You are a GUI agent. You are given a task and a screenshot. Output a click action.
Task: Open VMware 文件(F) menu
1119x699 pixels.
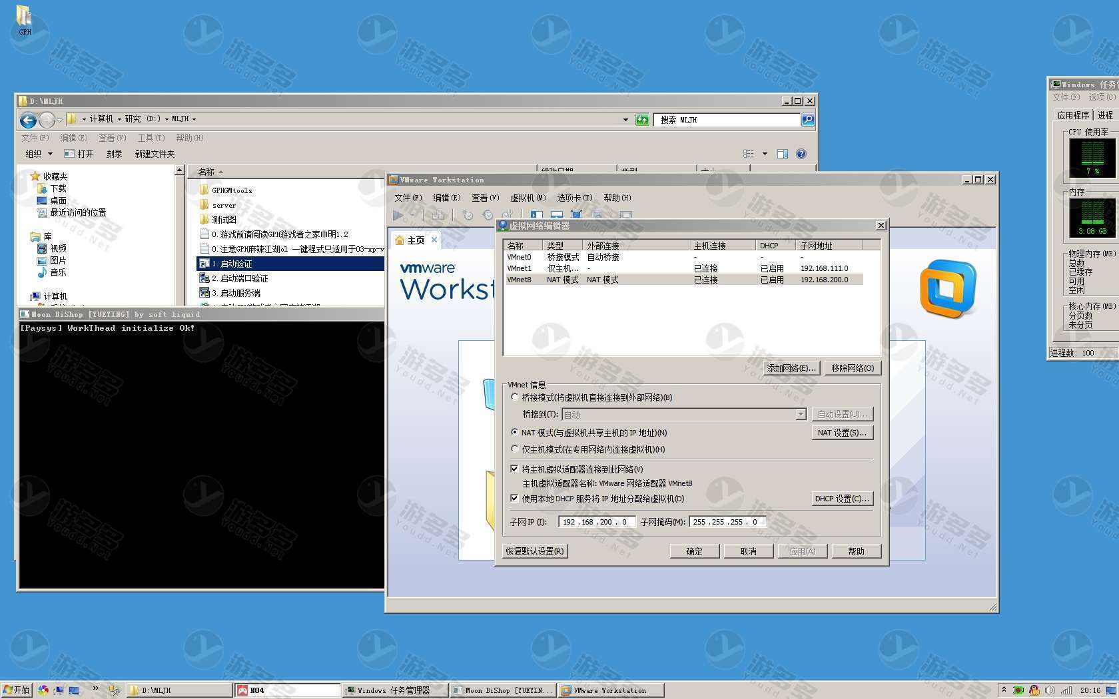[408, 198]
